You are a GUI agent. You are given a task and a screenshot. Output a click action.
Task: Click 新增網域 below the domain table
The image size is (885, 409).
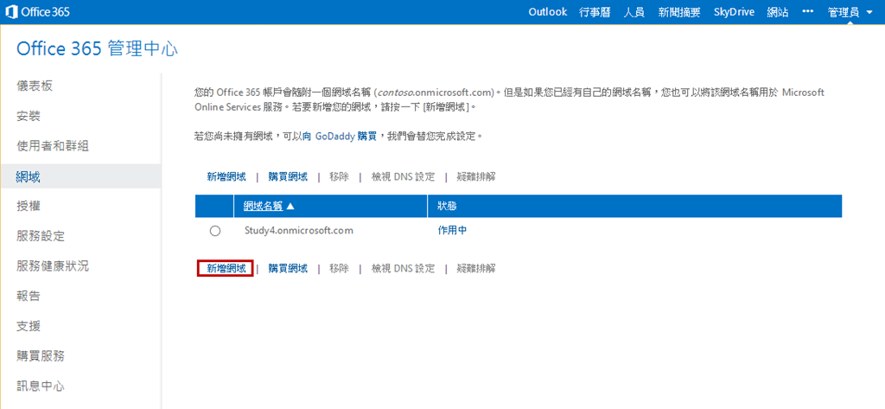tap(226, 269)
